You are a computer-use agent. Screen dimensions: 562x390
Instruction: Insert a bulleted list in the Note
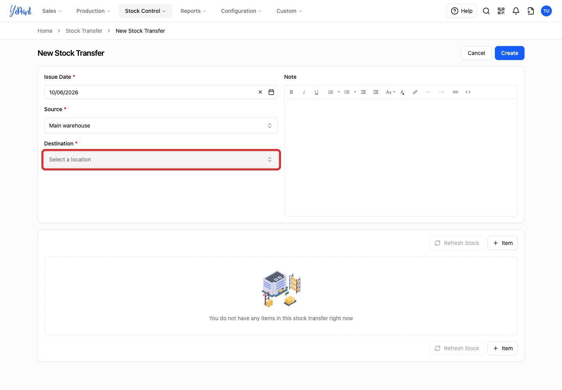(347, 92)
